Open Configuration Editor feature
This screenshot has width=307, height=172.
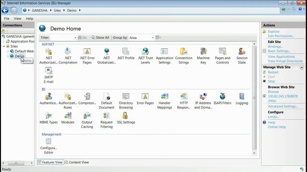48,146
